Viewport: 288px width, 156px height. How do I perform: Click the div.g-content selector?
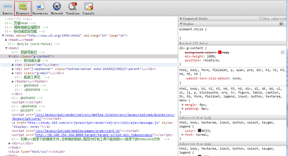point(191,48)
